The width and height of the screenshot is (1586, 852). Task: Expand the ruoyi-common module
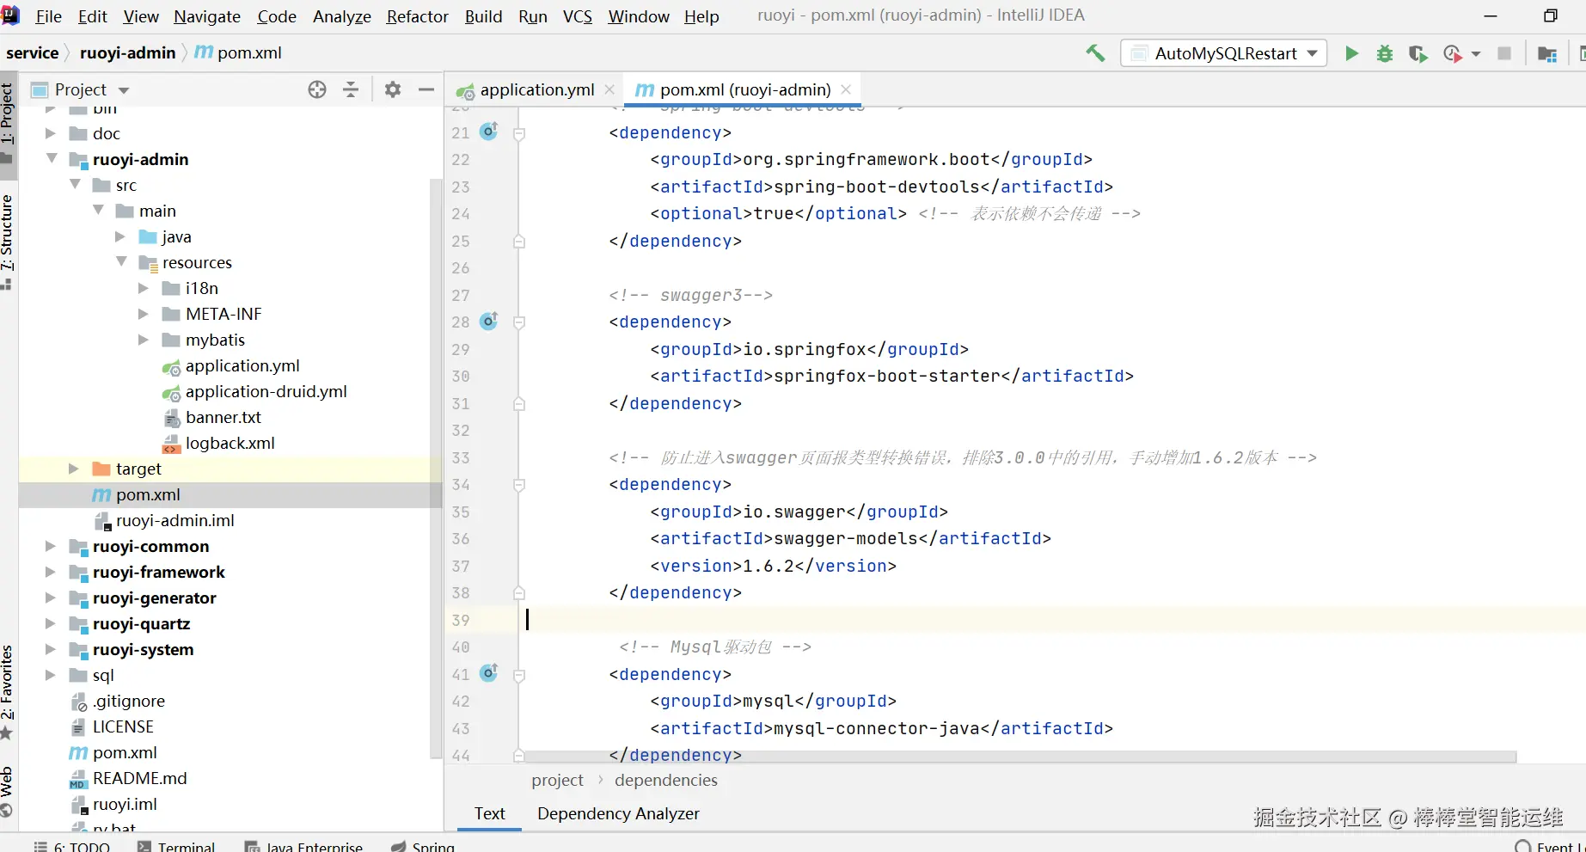51,546
